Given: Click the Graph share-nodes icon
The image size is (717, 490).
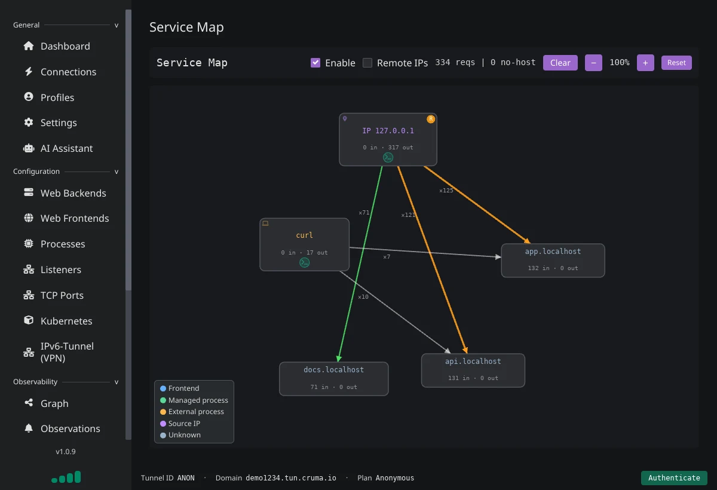Looking at the screenshot, I should tap(29, 403).
